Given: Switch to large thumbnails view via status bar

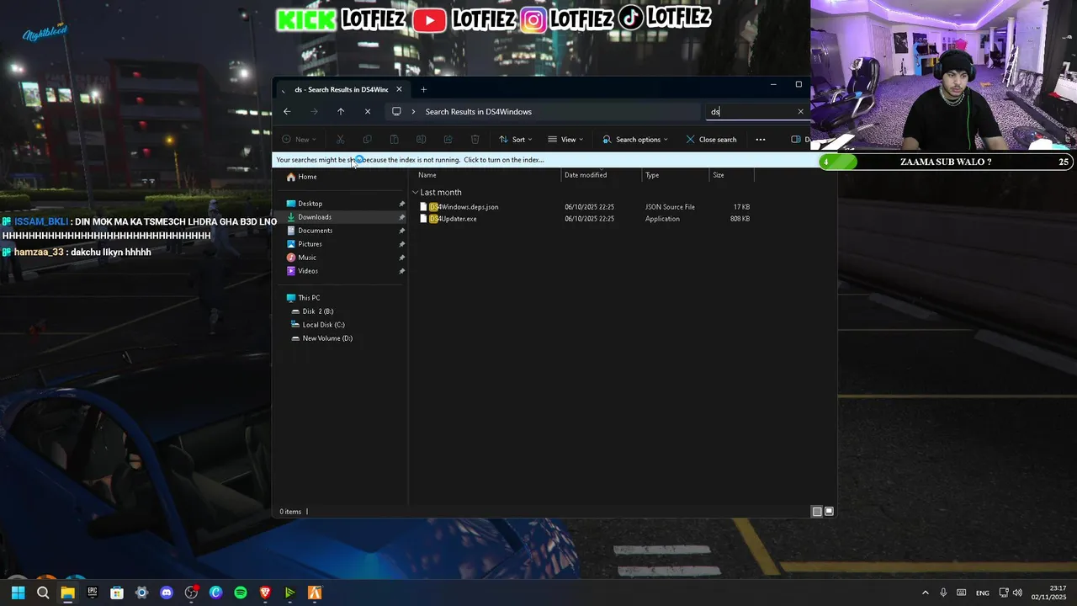Looking at the screenshot, I should point(829,512).
